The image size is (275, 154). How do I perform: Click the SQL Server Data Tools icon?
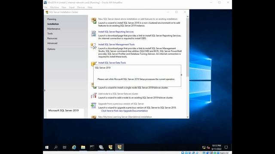pos(94,64)
